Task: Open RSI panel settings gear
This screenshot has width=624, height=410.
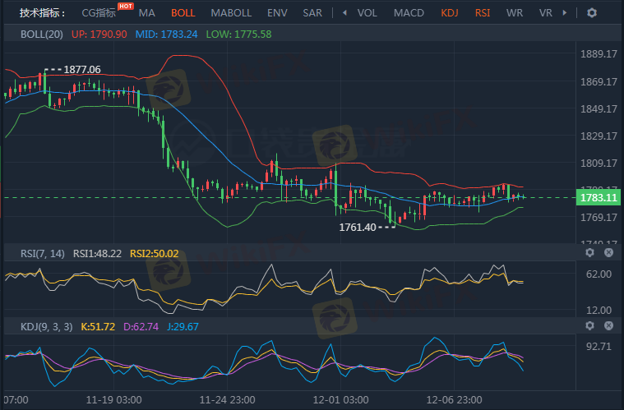Action: [x=589, y=253]
